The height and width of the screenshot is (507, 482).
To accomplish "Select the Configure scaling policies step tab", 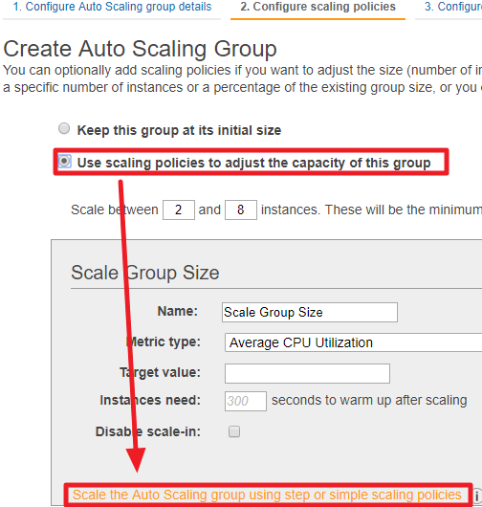I will (x=318, y=7).
